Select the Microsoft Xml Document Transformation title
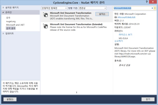The height and width of the screenshot is (105, 158). [x=71, y=13]
